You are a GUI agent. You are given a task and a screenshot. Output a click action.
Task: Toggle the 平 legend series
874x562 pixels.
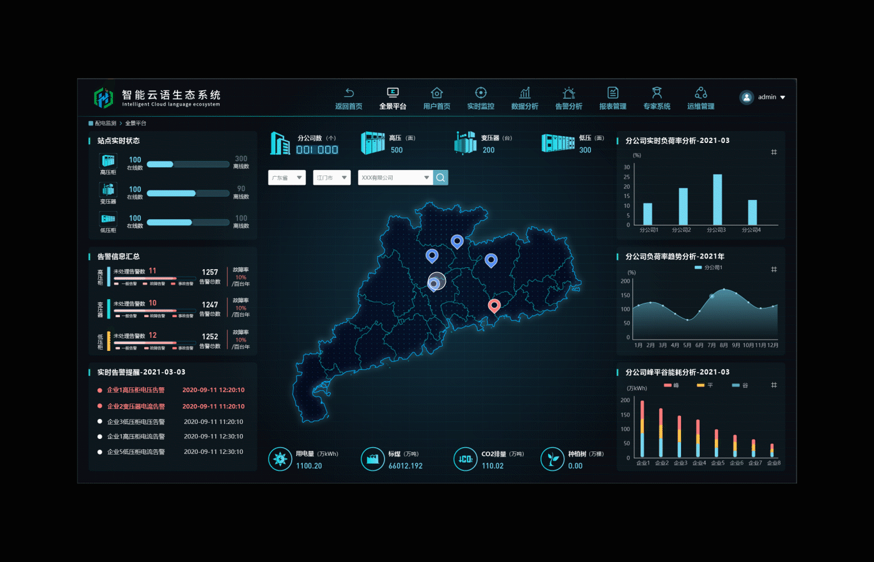(705, 385)
